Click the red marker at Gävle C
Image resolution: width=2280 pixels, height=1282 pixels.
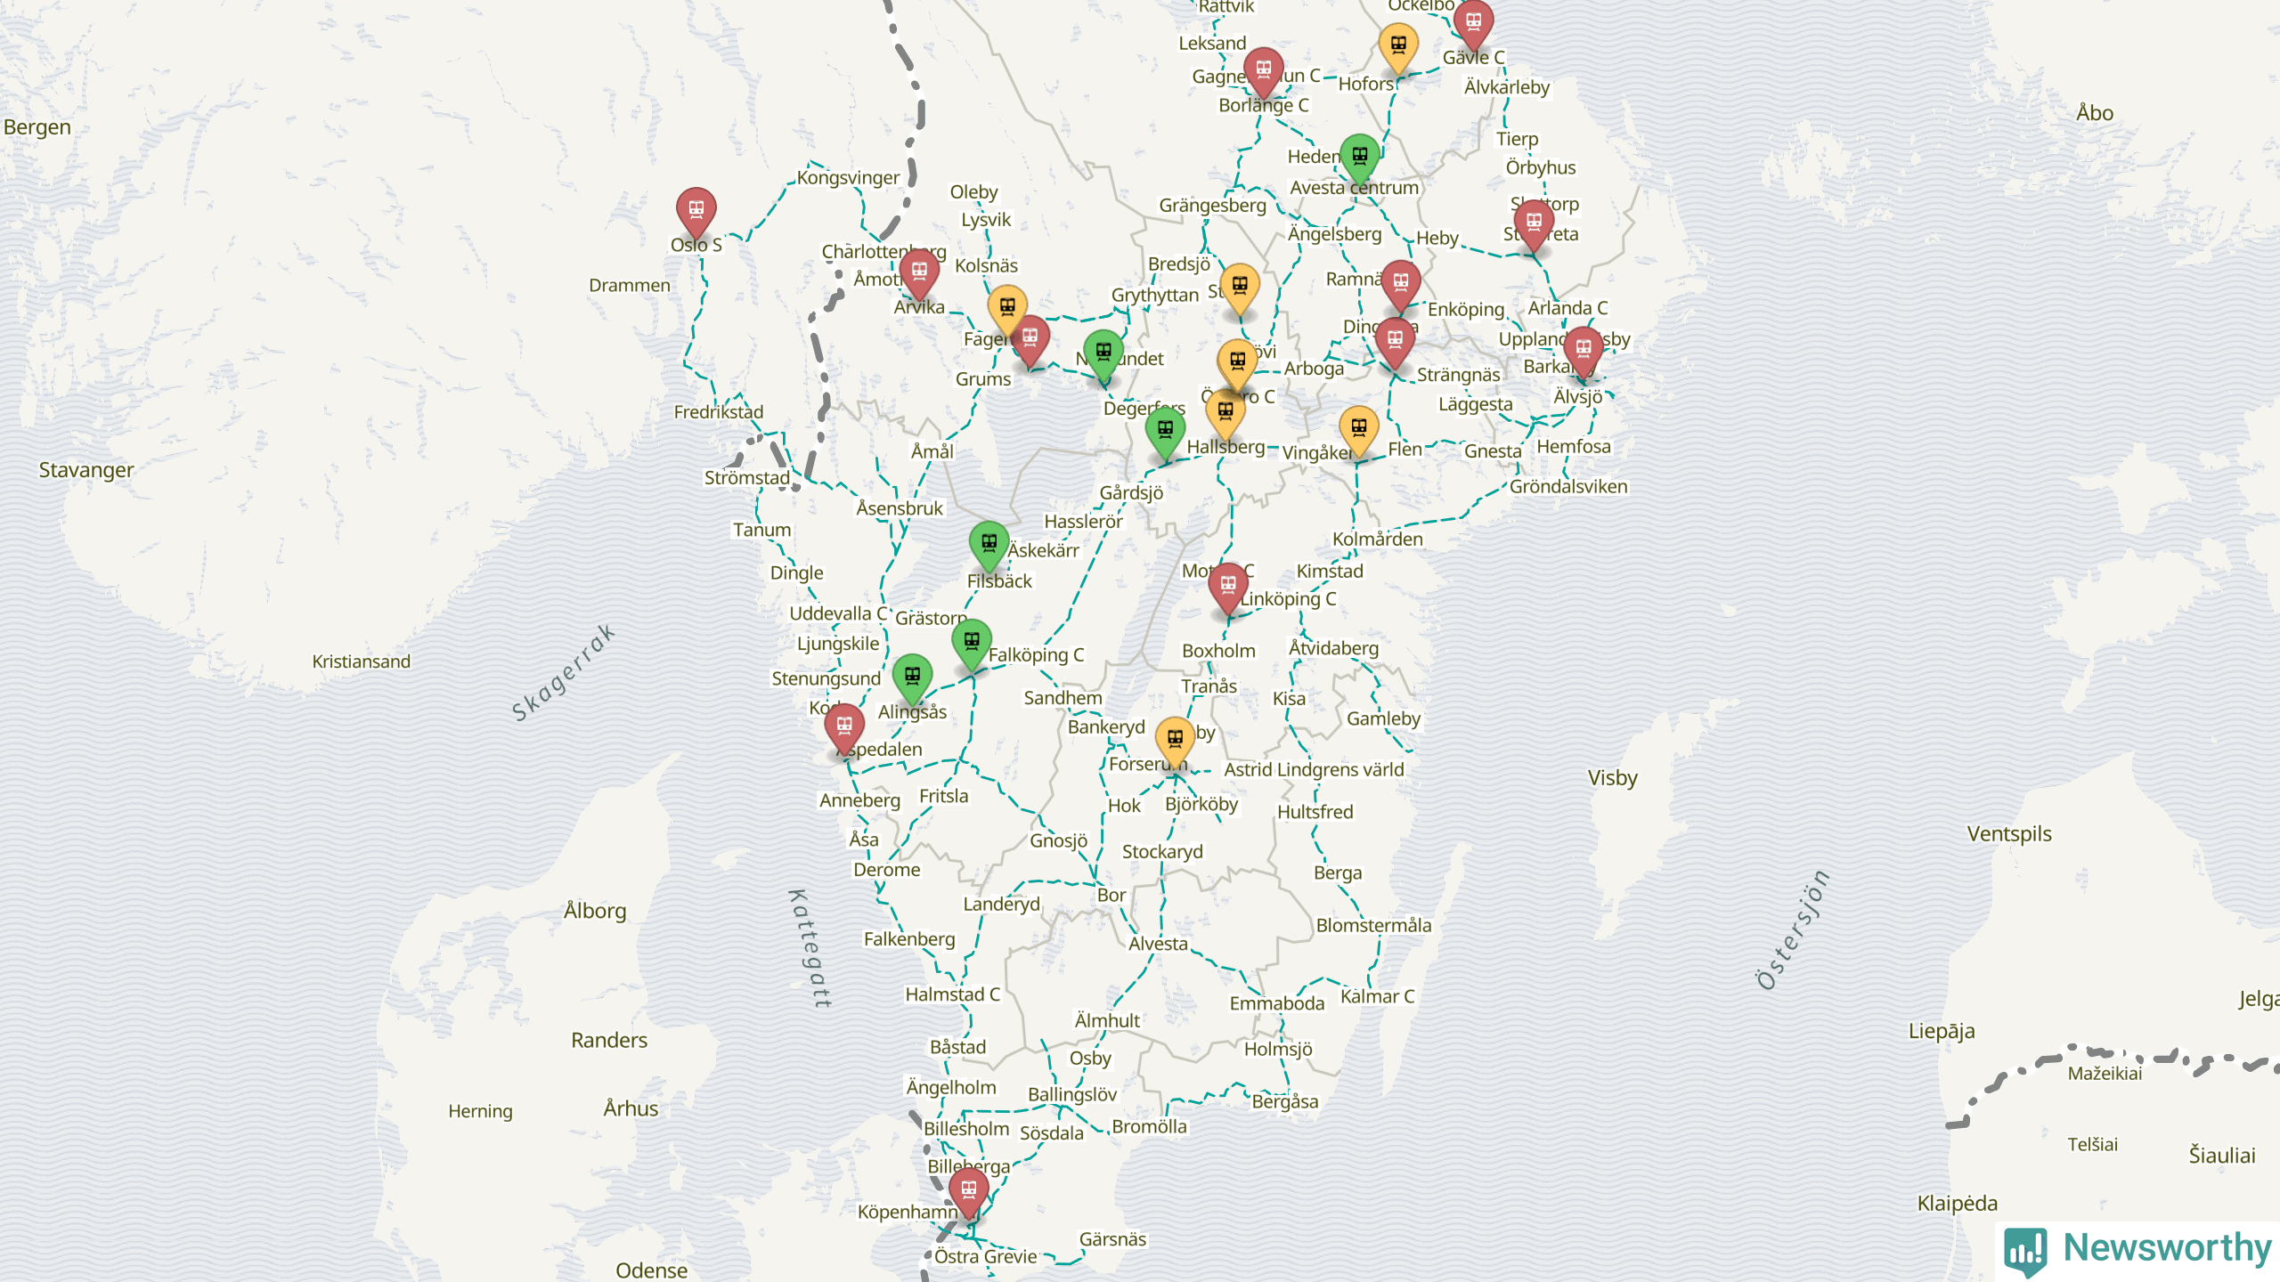click(1473, 22)
